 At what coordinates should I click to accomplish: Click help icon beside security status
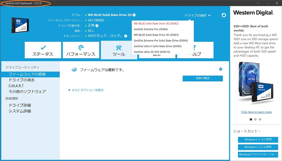[126, 36]
